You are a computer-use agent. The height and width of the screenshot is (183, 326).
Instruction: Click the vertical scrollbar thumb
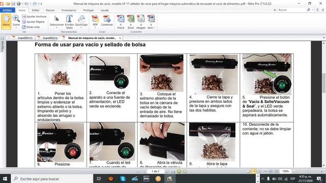(x=324, y=83)
